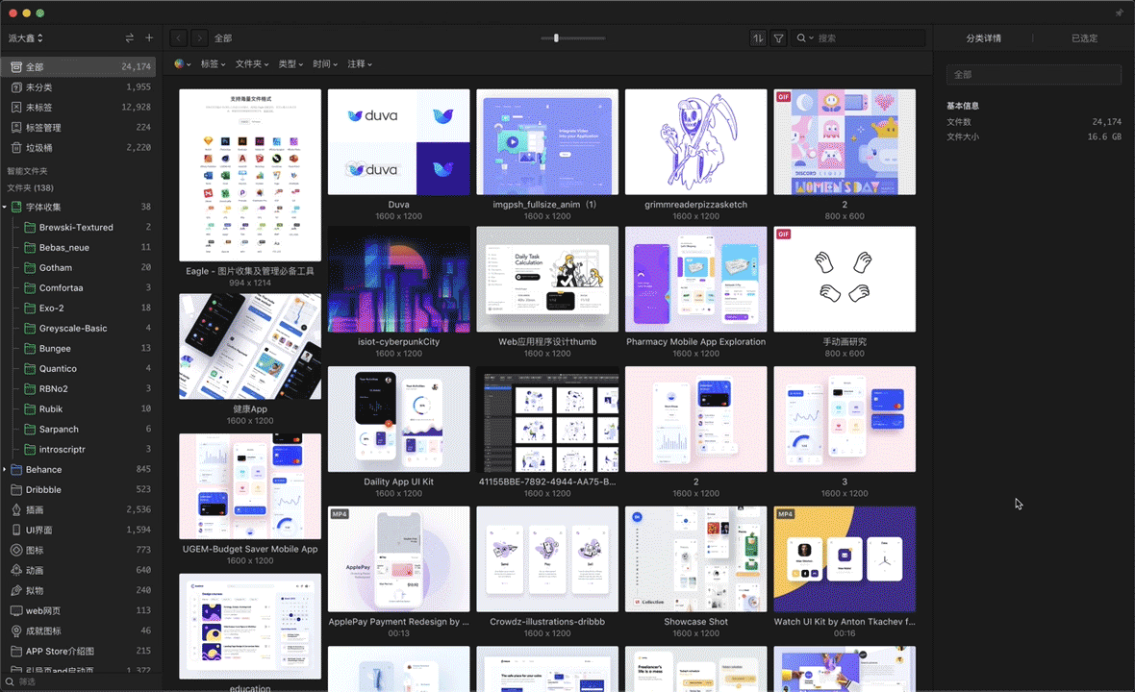
Task: Open the 未分类 uncategorized section
Action: [78, 86]
